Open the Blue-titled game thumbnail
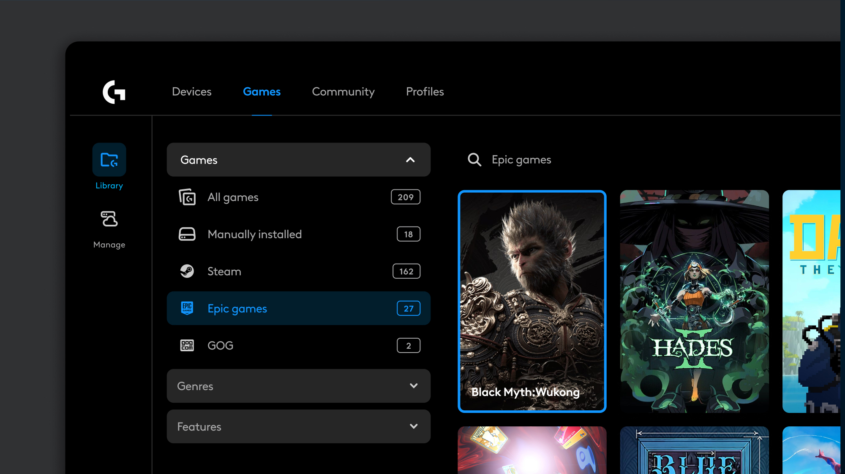845x474 pixels. point(694,450)
